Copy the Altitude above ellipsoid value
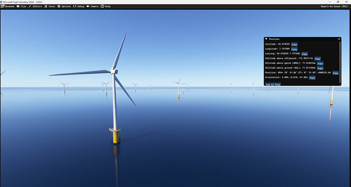Image resolution: width=351 pixels, height=187 pixels. click(317, 59)
